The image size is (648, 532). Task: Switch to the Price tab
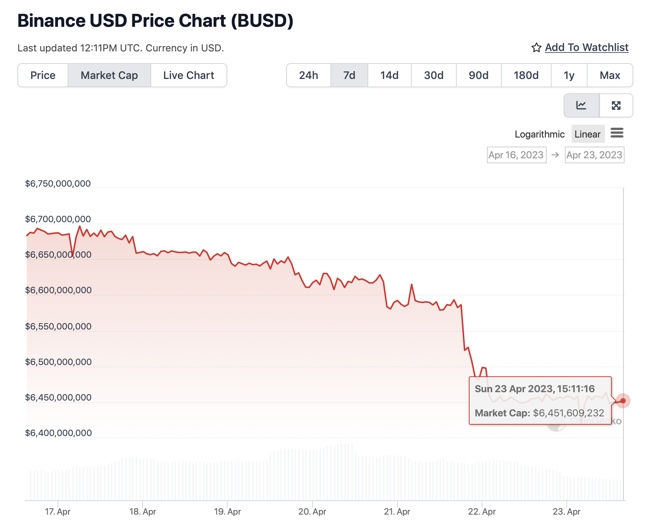click(x=43, y=75)
